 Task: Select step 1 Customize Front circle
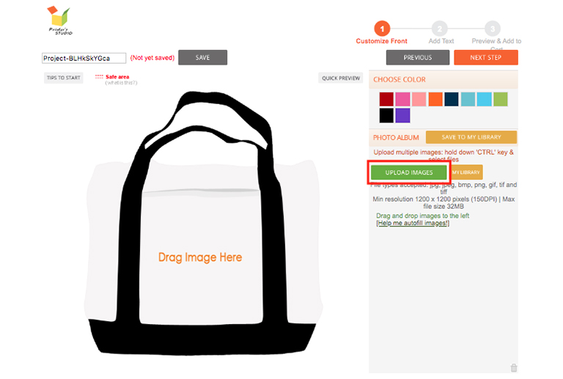(x=382, y=29)
